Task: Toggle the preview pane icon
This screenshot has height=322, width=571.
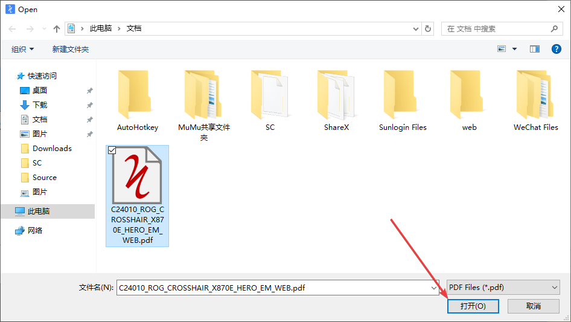Action: coord(535,49)
